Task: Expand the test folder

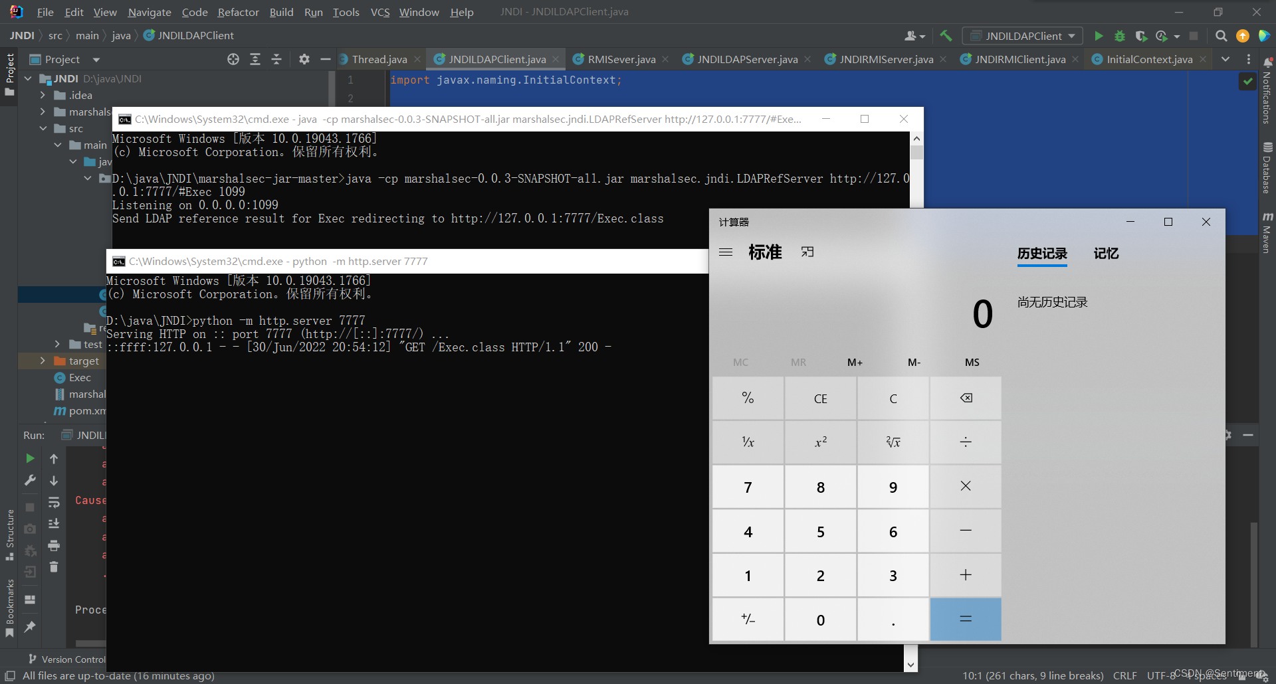Action: pos(57,344)
